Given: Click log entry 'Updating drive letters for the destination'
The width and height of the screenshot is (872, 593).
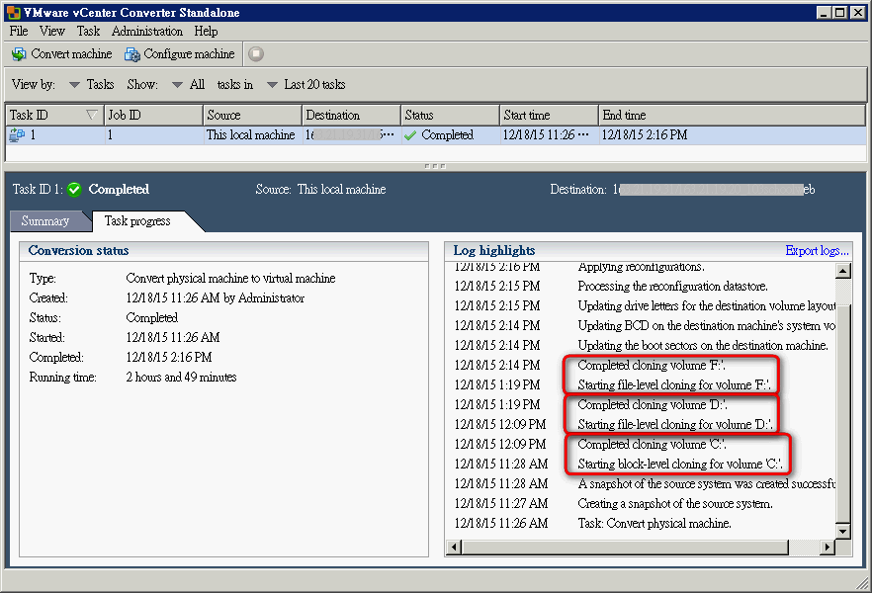Looking at the screenshot, I should coord(706,306).
